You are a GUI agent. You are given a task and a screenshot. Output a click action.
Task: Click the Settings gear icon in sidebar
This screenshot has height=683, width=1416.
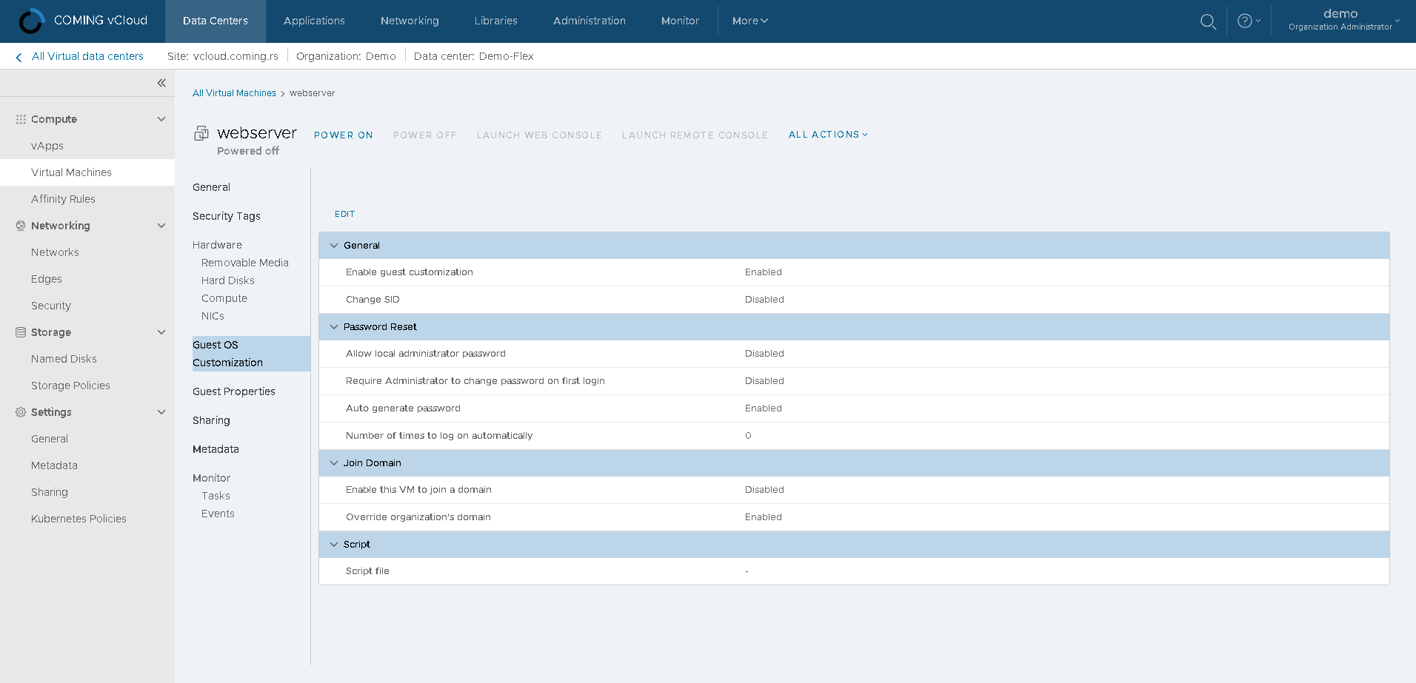click(21, 412)
